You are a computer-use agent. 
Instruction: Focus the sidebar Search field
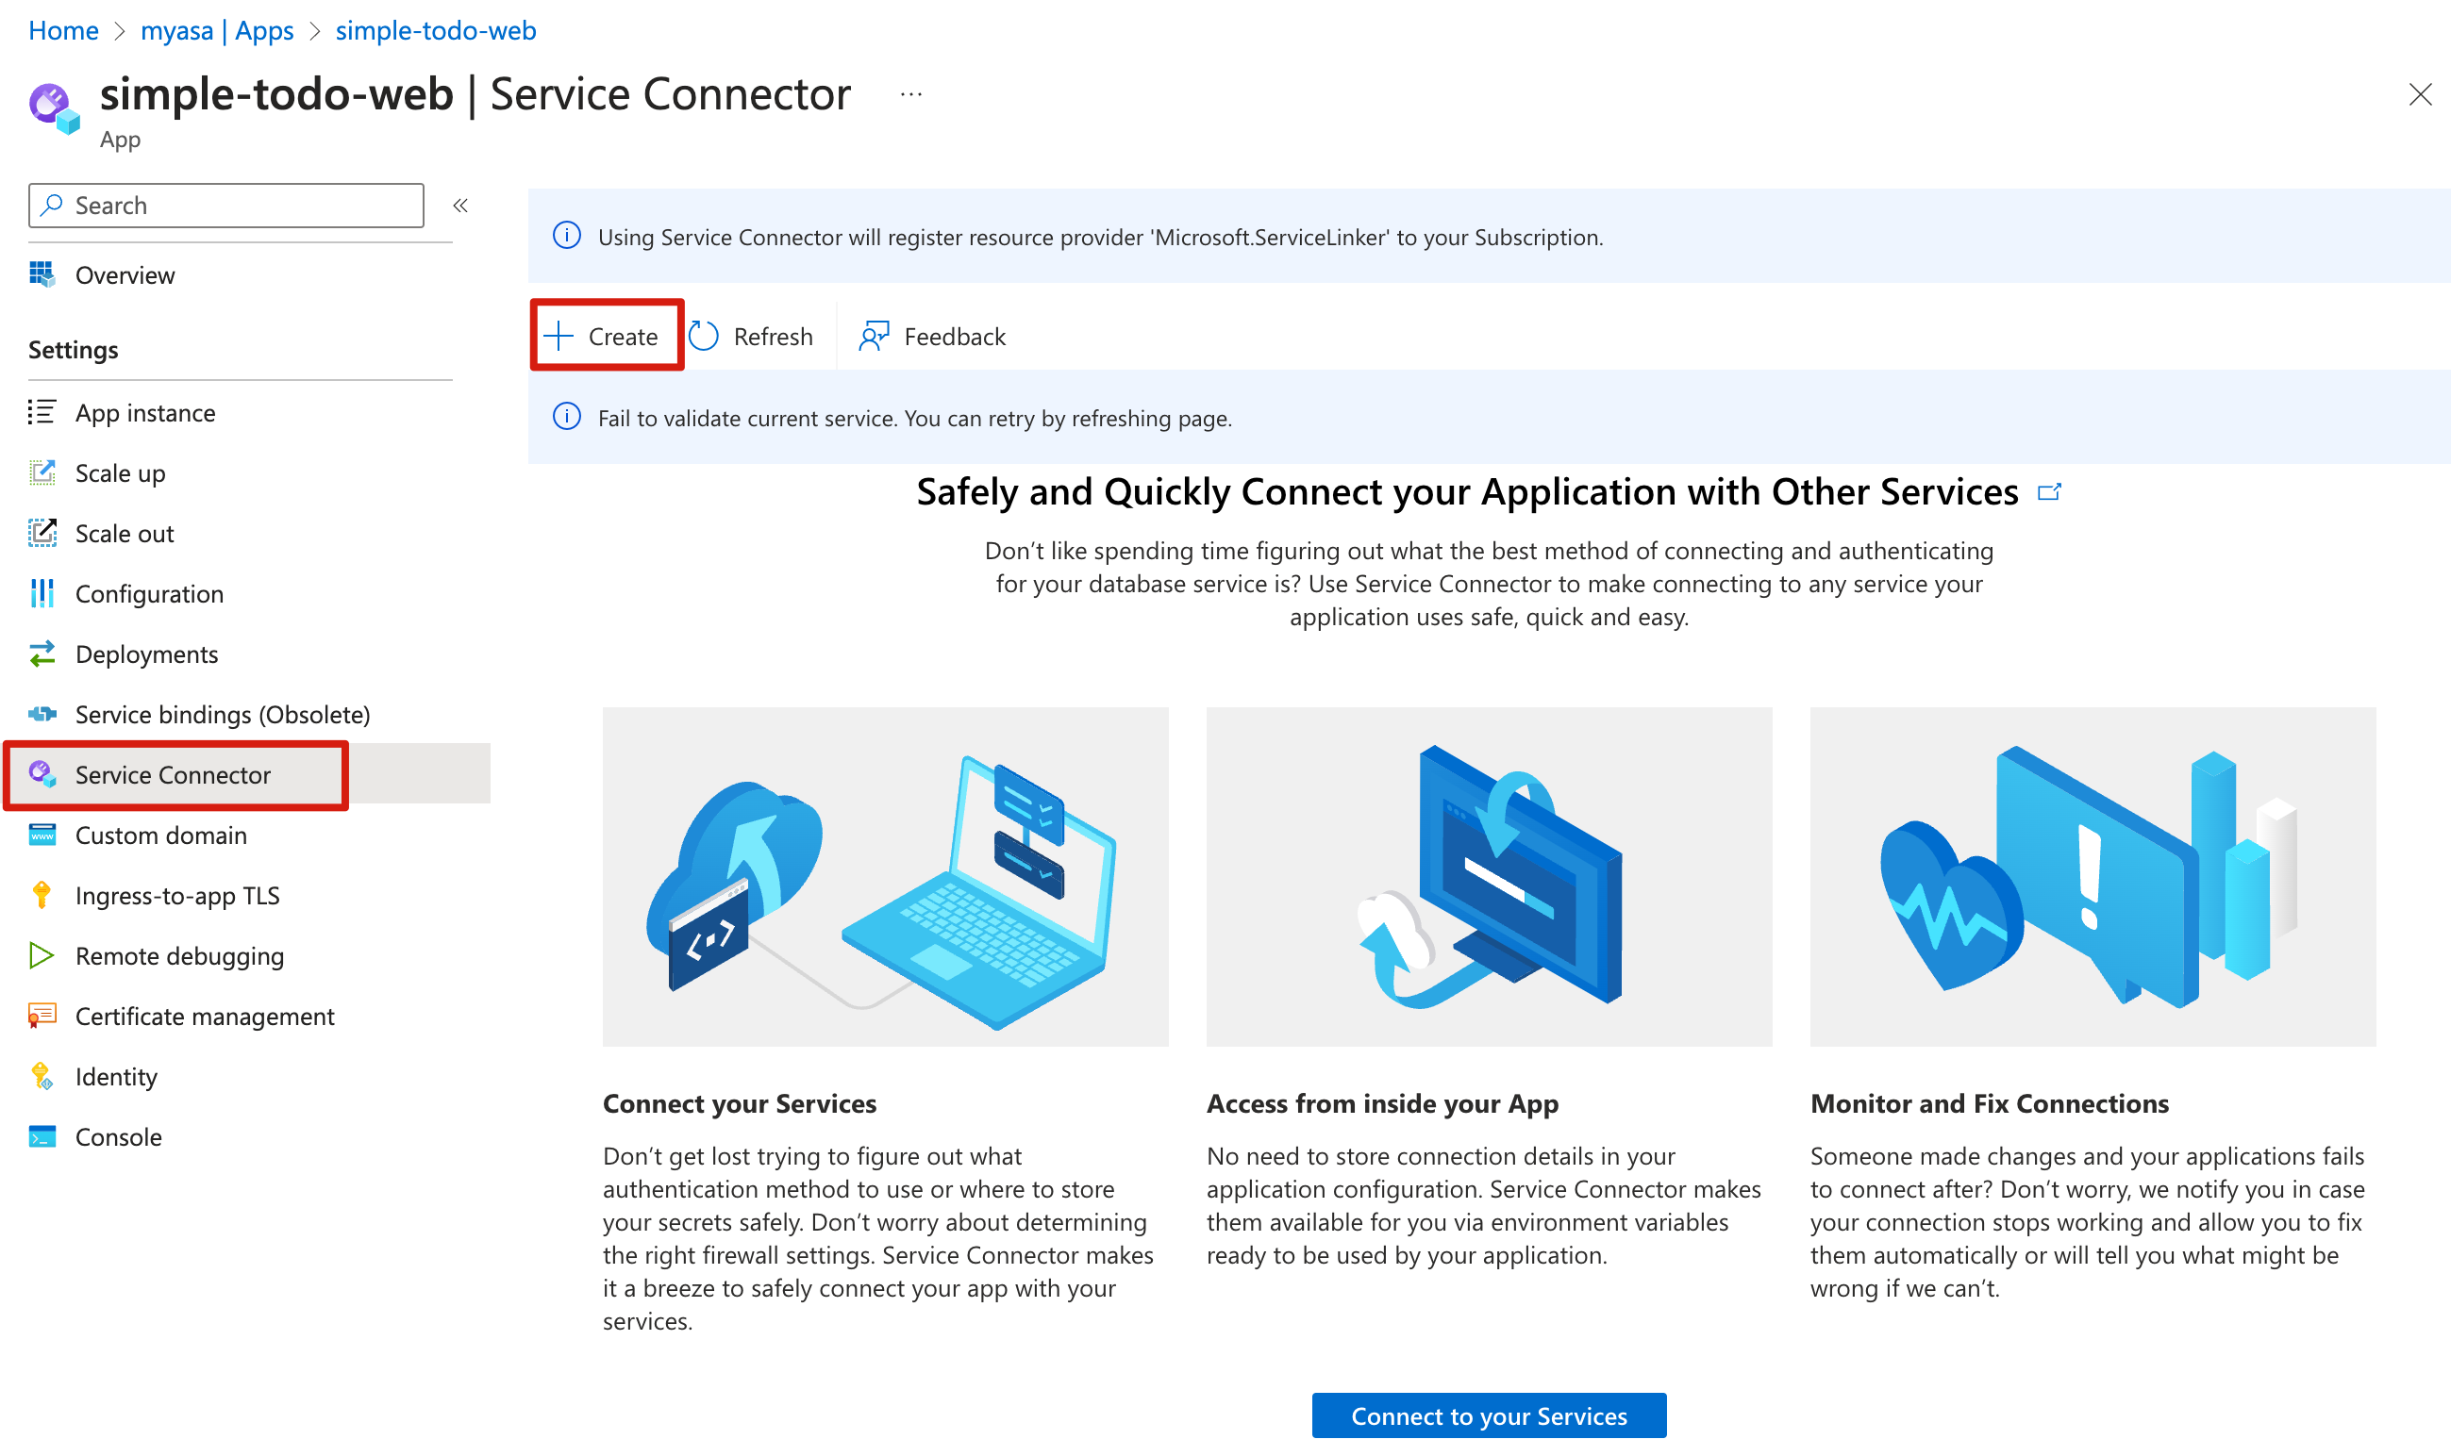(x=236, y=205)
